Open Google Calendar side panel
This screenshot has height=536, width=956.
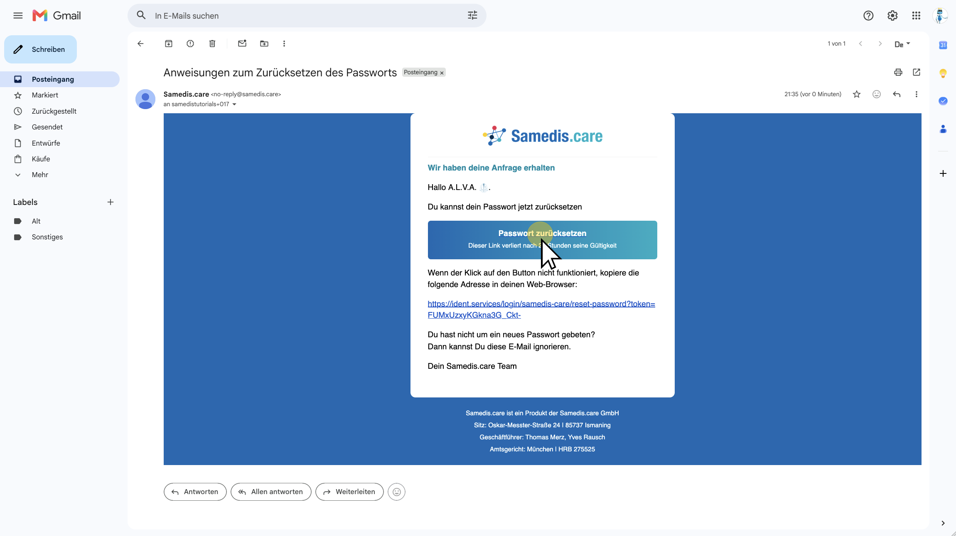click(x=943, y=45)
